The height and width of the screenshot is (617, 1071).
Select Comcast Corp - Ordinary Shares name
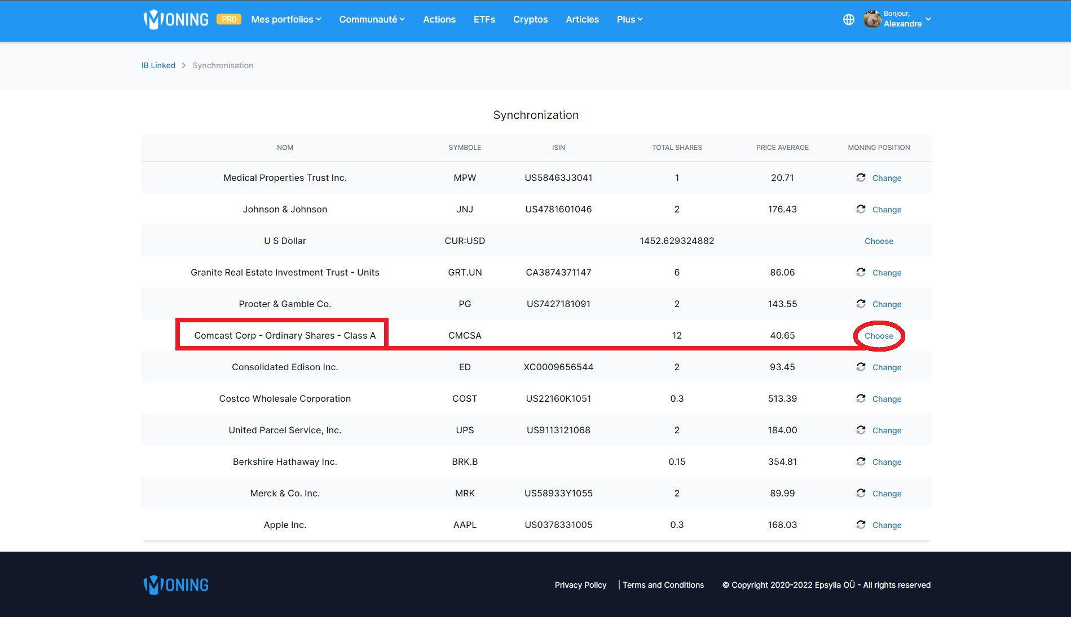coord(285,335)
